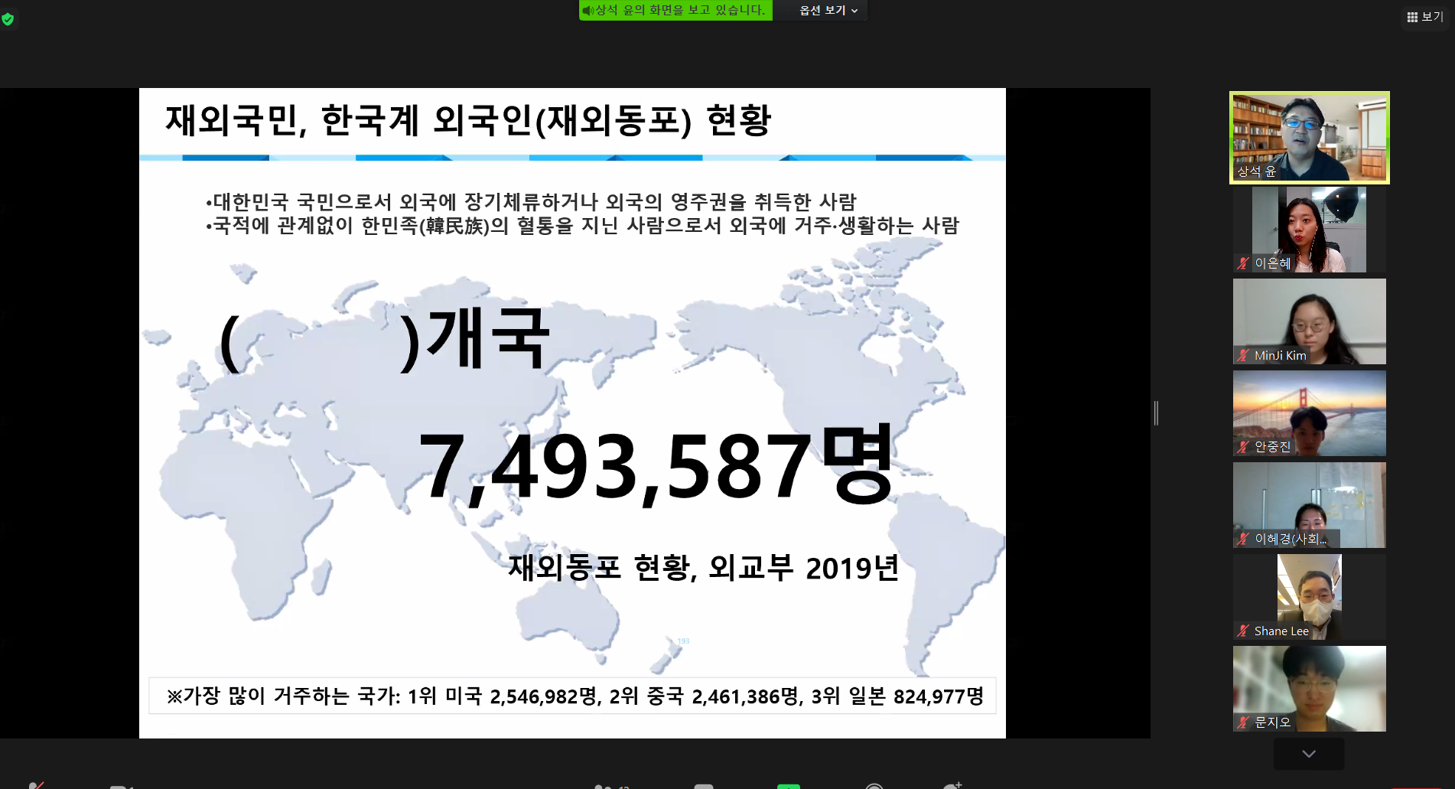Click the footnote box starting ※가장 많이 거주하는 국가
This screenshot has width=1455, height=789.
[572, 696]
